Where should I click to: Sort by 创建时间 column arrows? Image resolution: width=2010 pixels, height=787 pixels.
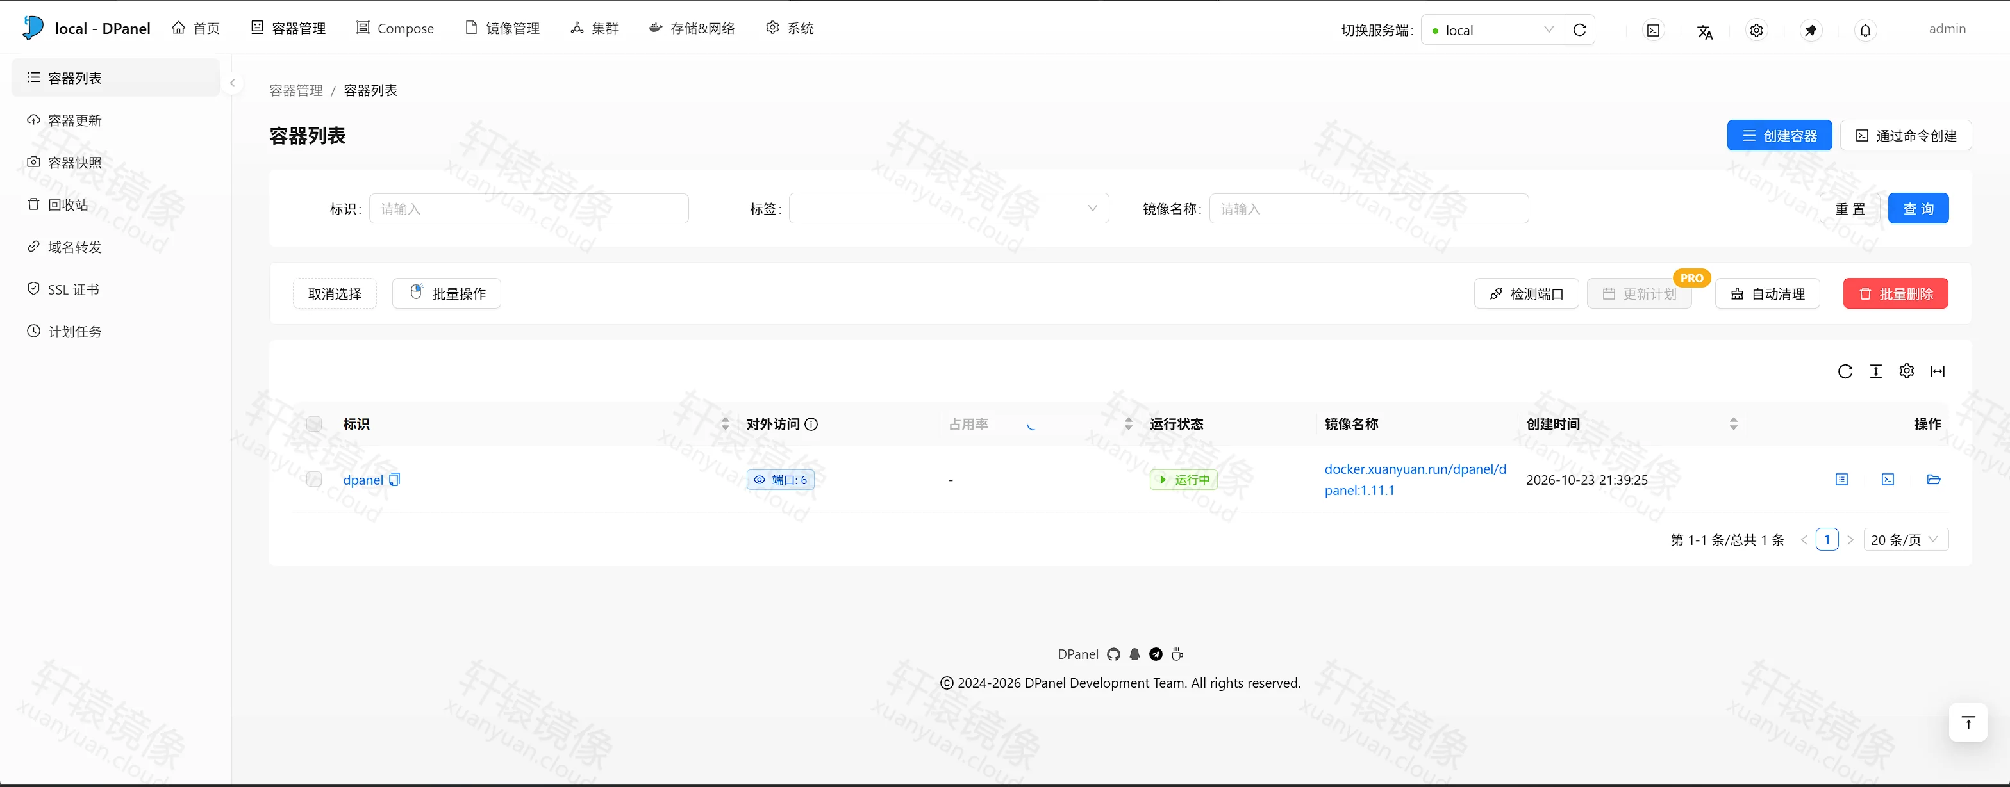click(x=1734, y=424)
